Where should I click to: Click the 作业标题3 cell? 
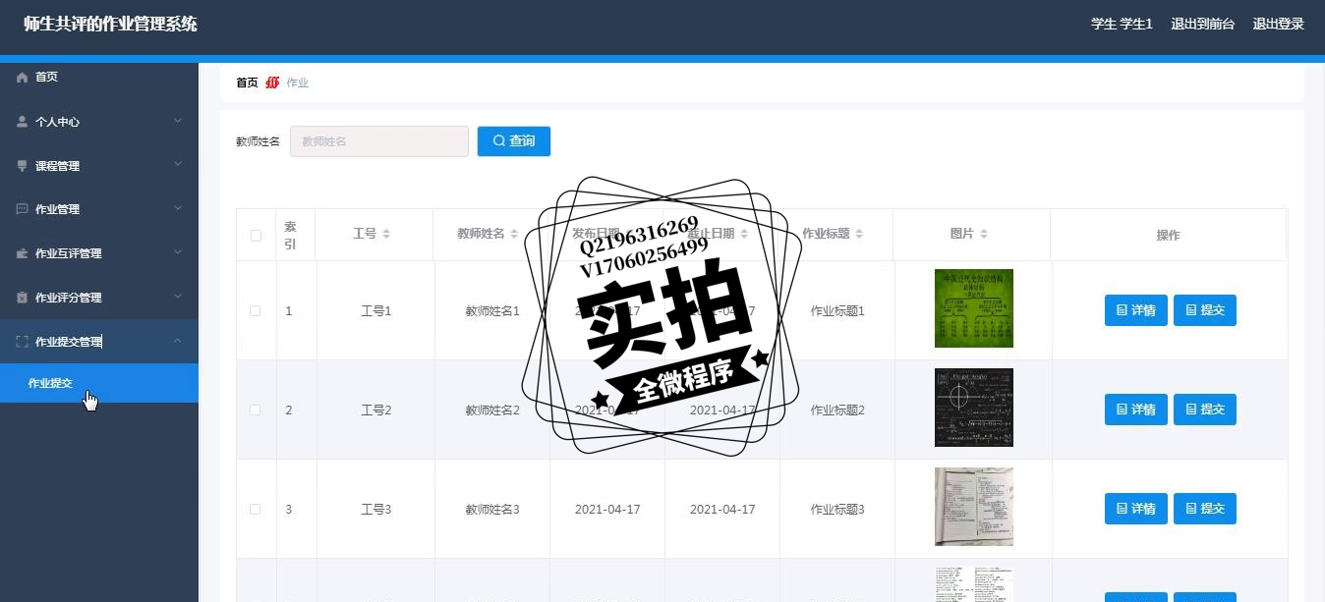pos(837,510)
